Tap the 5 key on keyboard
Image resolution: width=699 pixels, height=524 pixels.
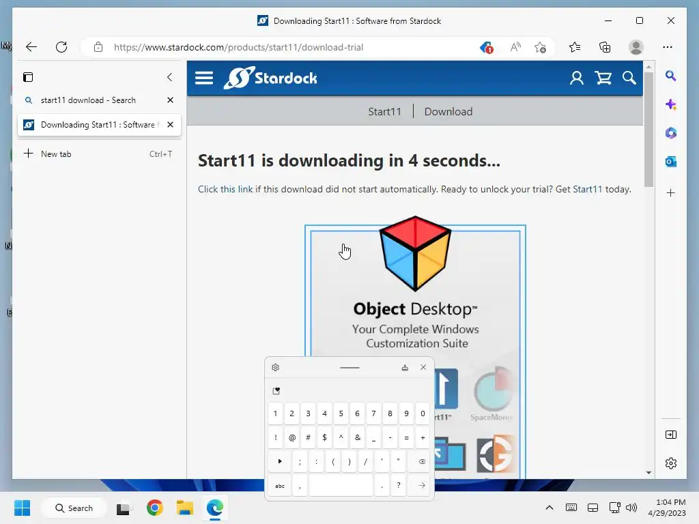click(x=341, y=414)
